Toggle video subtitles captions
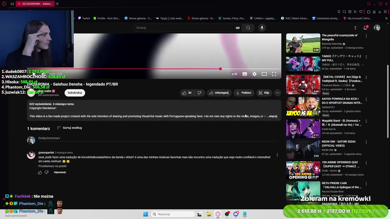 [x=245, y=74]
